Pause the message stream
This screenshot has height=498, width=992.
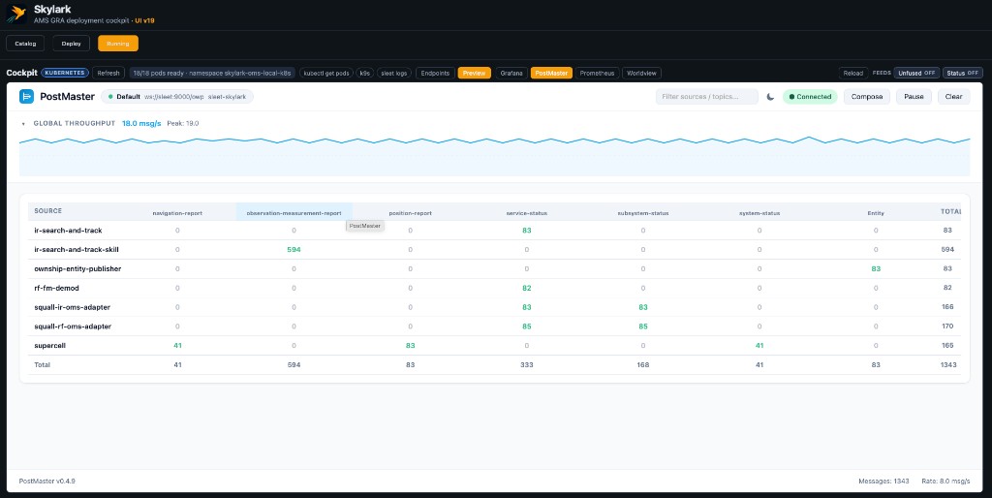click(914, 97)
